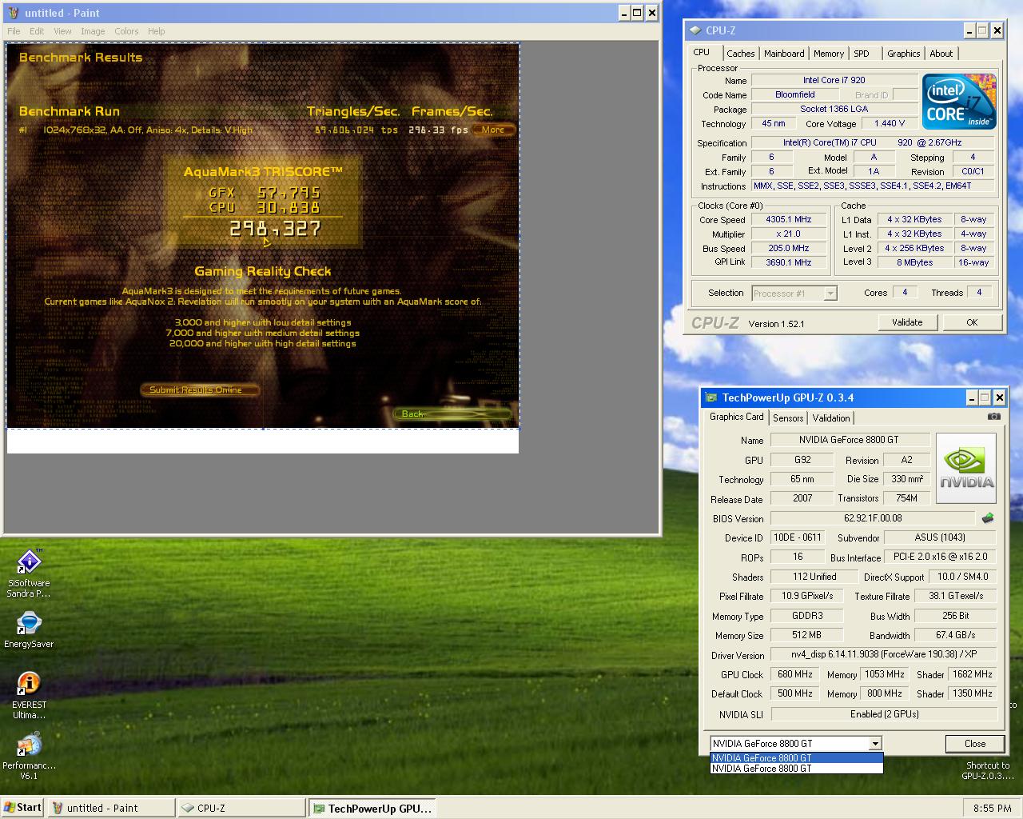Click More button in AquaMark results
This screenshot has height=819, width=1023.
(493, 130)
